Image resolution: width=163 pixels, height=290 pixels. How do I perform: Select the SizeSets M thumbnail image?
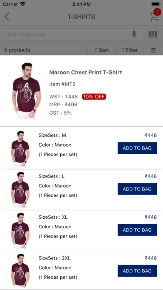coord(20,149)
